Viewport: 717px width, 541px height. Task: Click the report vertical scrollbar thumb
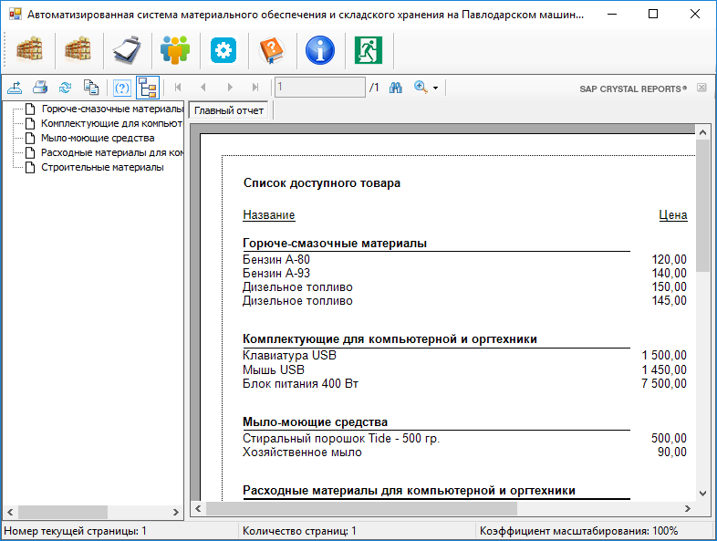click(x=702, y=206)
